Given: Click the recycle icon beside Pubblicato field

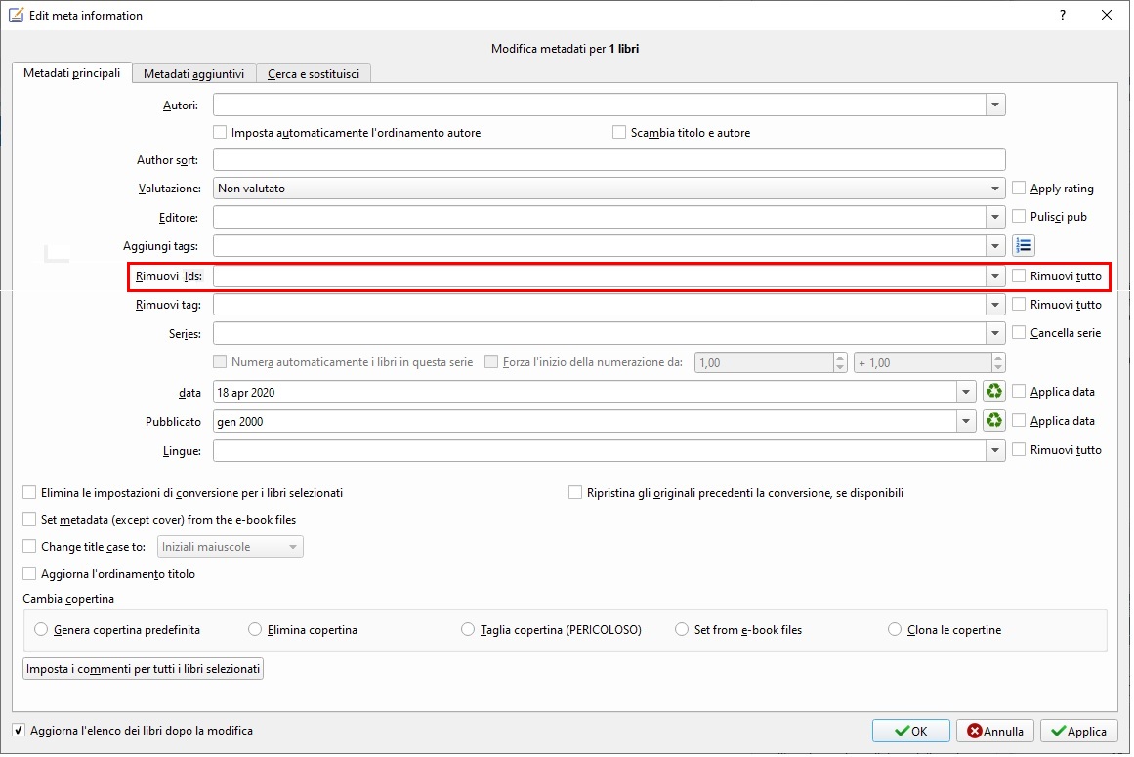Looking at the screenshot, I should point(994,421).
